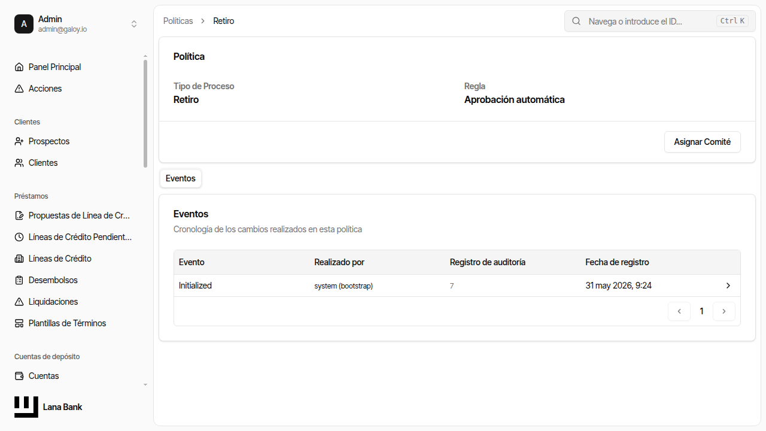Click the Propuestas de Línea de Crédito icon

(x=19, y=215)
